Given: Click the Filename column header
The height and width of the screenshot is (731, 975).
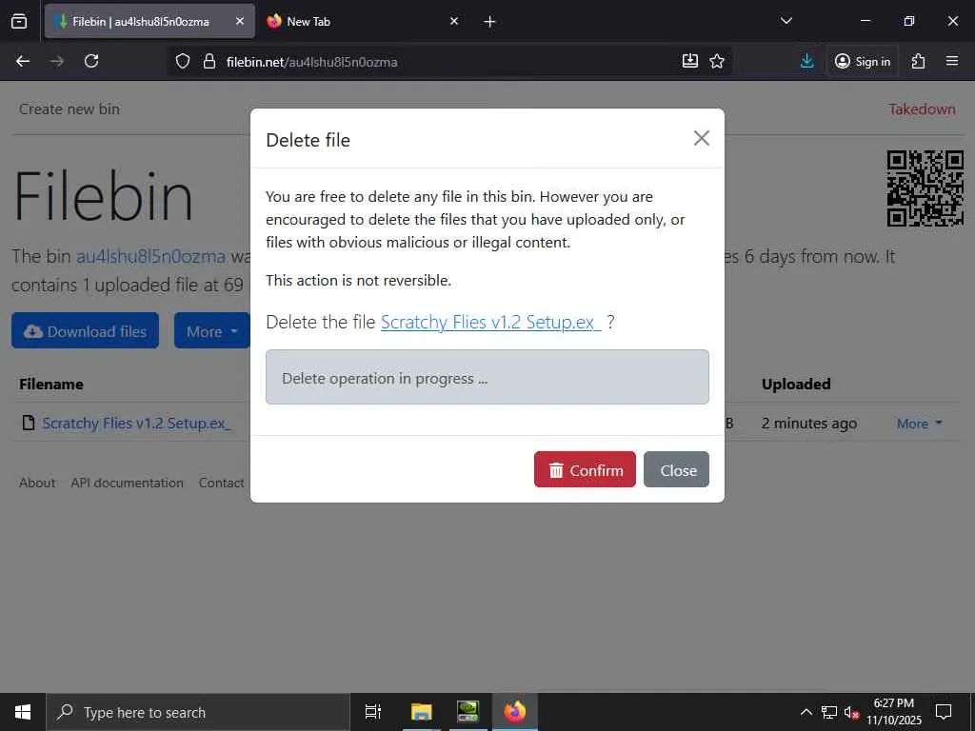Looking at the screenshot, I should click(x=51, y=385).
